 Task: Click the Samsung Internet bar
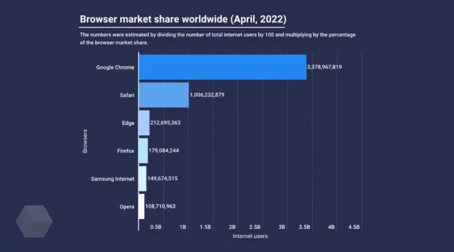pos(143,178)
